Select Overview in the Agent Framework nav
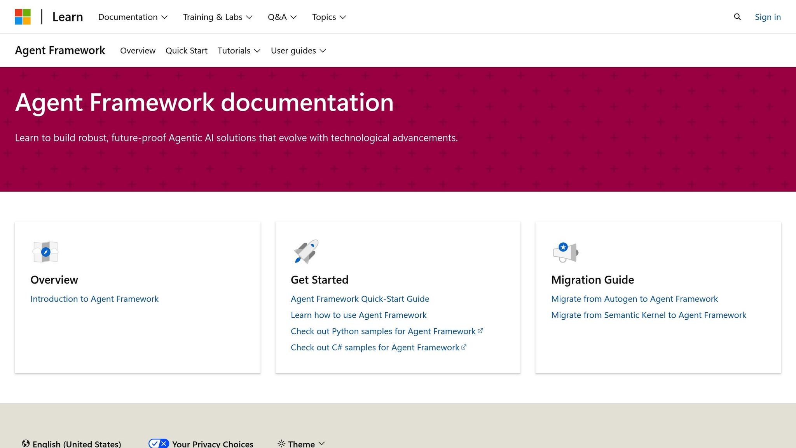This screenshot has height=448, width=796. tap(138, 51)
